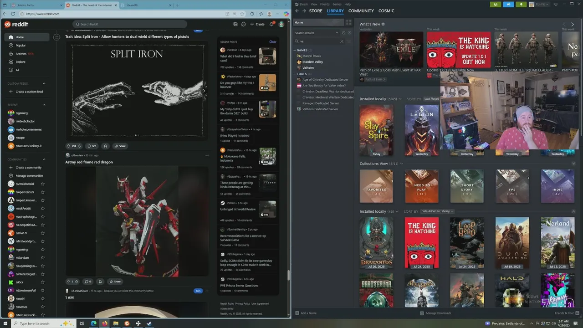Open Reddit chat icon in header
583x328 pixels.
coord(244,24)
